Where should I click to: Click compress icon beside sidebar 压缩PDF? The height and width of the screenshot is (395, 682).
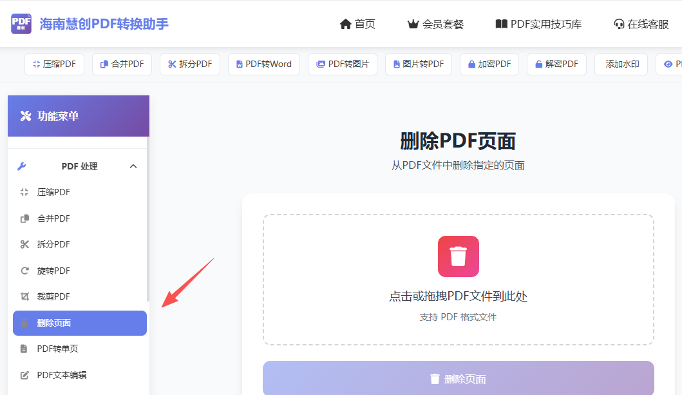[24, 192]
